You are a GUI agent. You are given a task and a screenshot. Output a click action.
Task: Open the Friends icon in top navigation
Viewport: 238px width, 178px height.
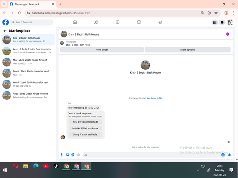(96, 22)
